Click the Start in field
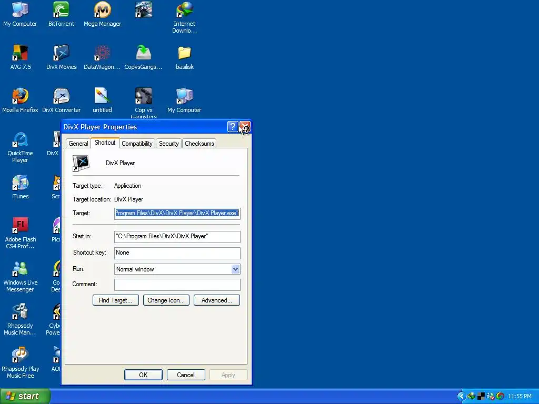539x404 pixels. click(177, 237)
